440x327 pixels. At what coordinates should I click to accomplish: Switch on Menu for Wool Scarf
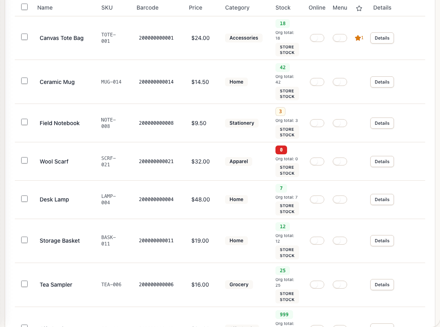click(340, 162)
